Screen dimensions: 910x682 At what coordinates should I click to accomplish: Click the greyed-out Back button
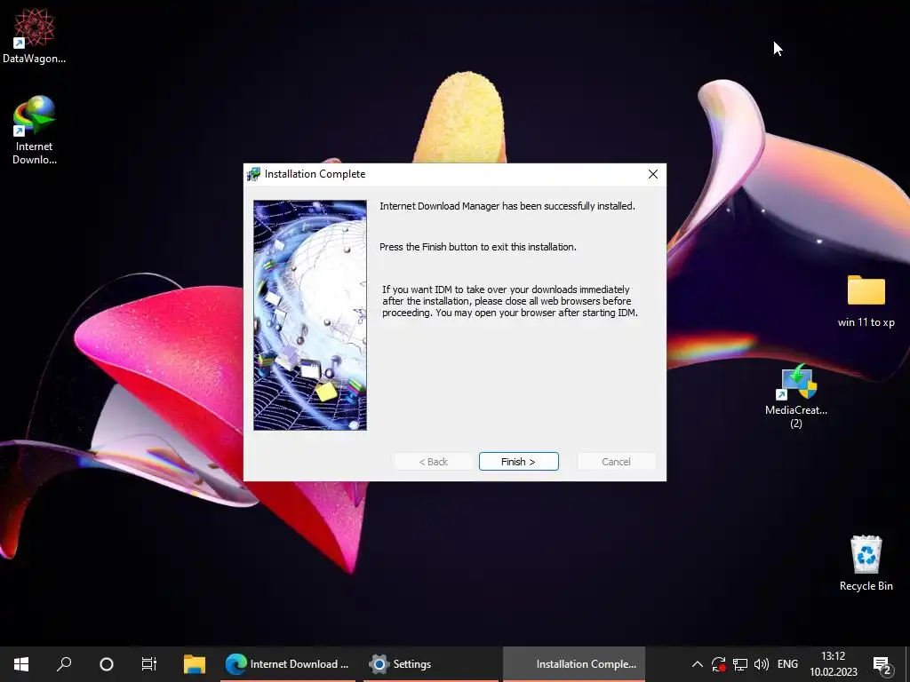[x=433, y=462]
